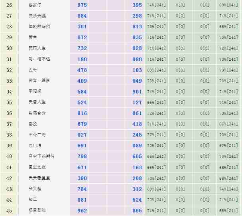Select the blue number 962 in row 45
This screenshot has height=216, width=242.
(82, 210)
